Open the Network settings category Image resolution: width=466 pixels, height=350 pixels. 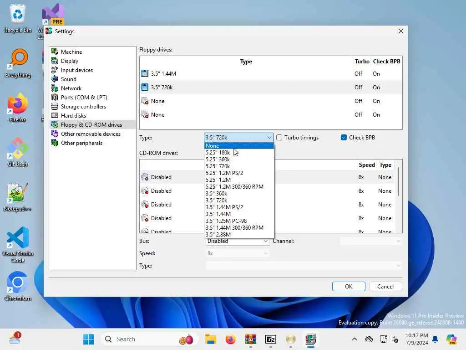pyautogui.click(x=92, y=88)
